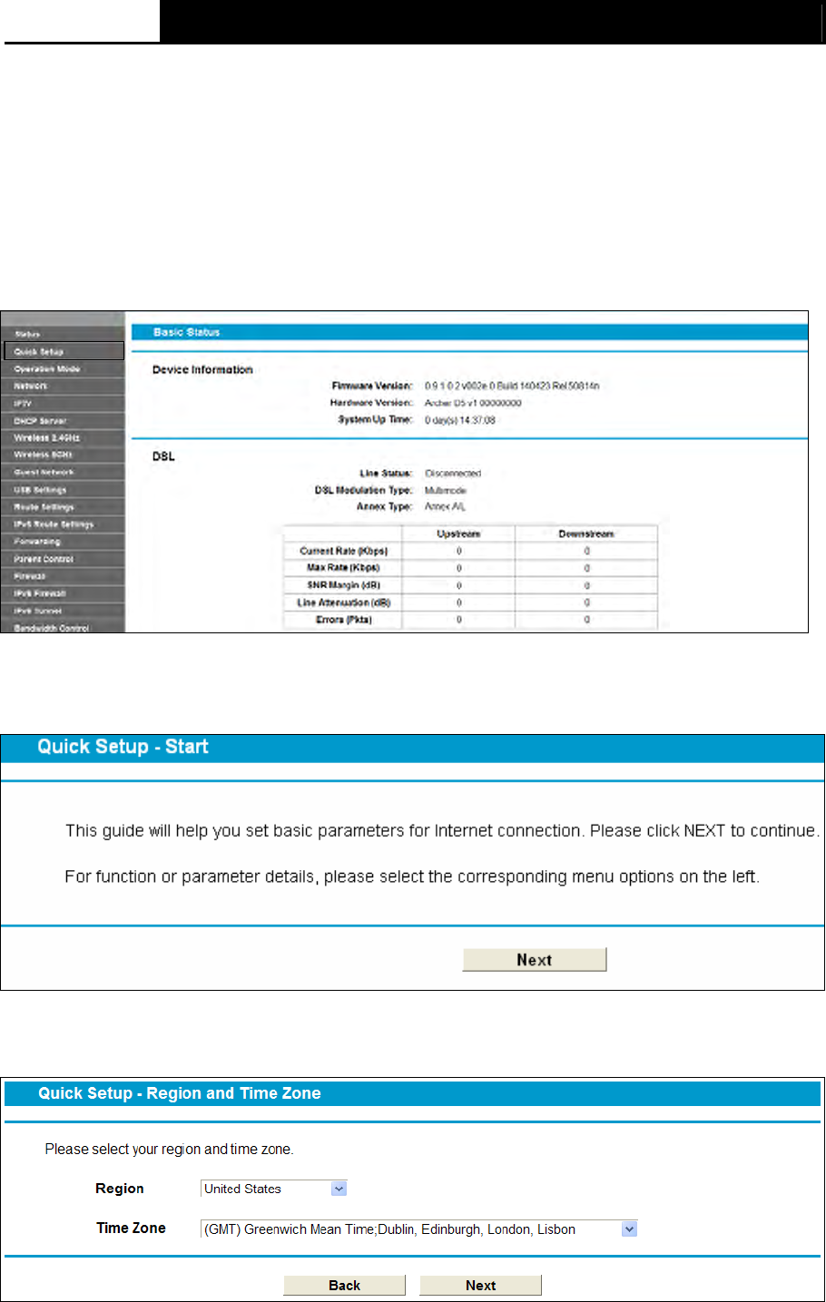826x1302 pixels.
Task: Click the Errors (Pkts) row label
Action: pos(344,620)
